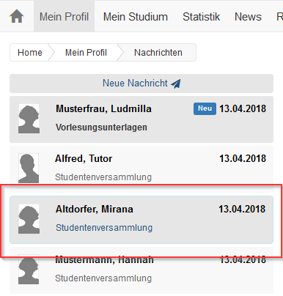Image resolution: width=283 pixels, height=296 pixels.
Task: Go to the home page via the house icon
Action: pyautogui.click(x=17, y=16)
